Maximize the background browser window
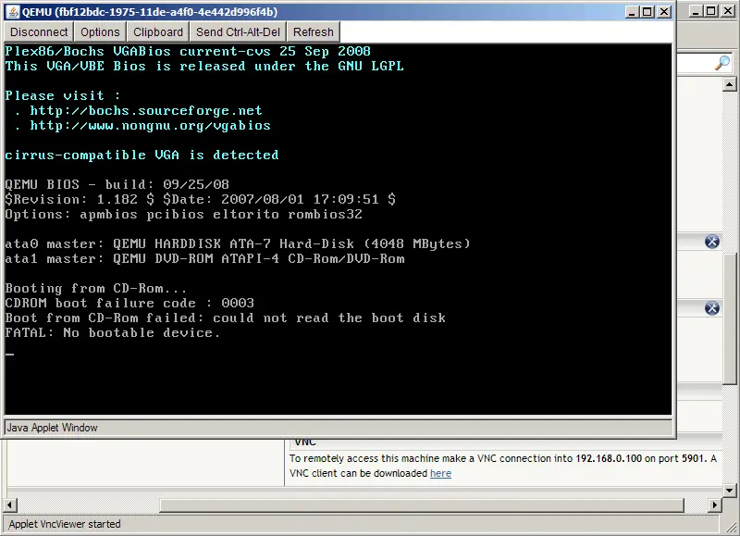 [x=711, y=10]
